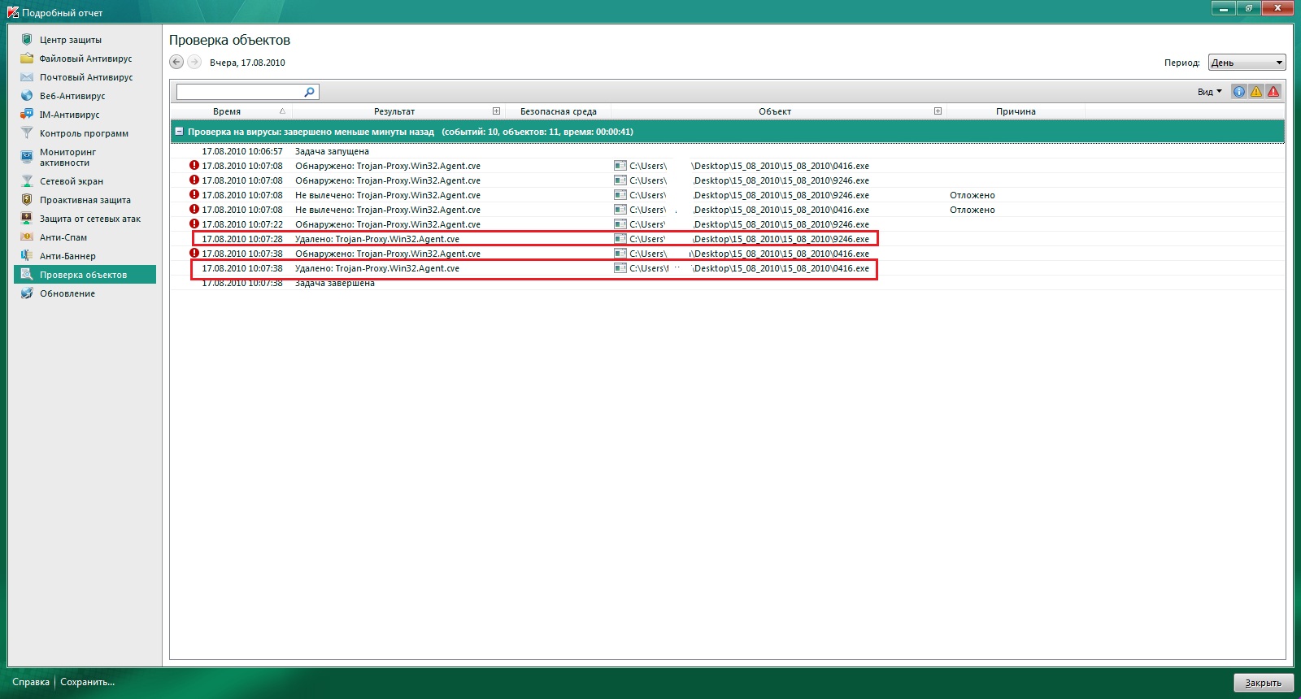
Task: Click the red alert icon at 10:07:22
Action: pos(194,224)
